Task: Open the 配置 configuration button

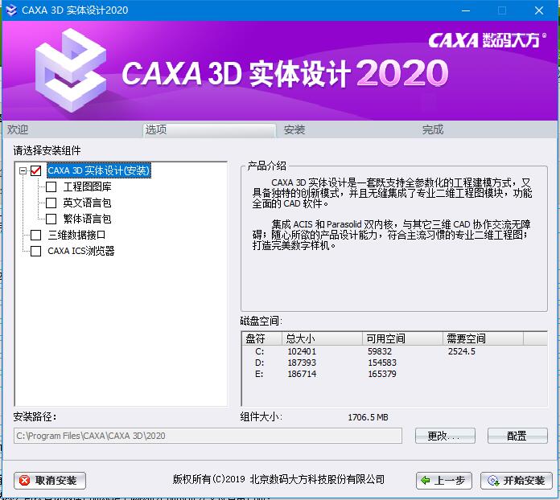Action: tap(517, 436)
